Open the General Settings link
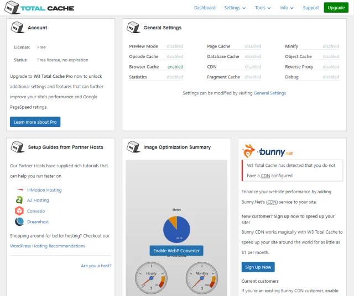354x296 pixels. [270, 93]
